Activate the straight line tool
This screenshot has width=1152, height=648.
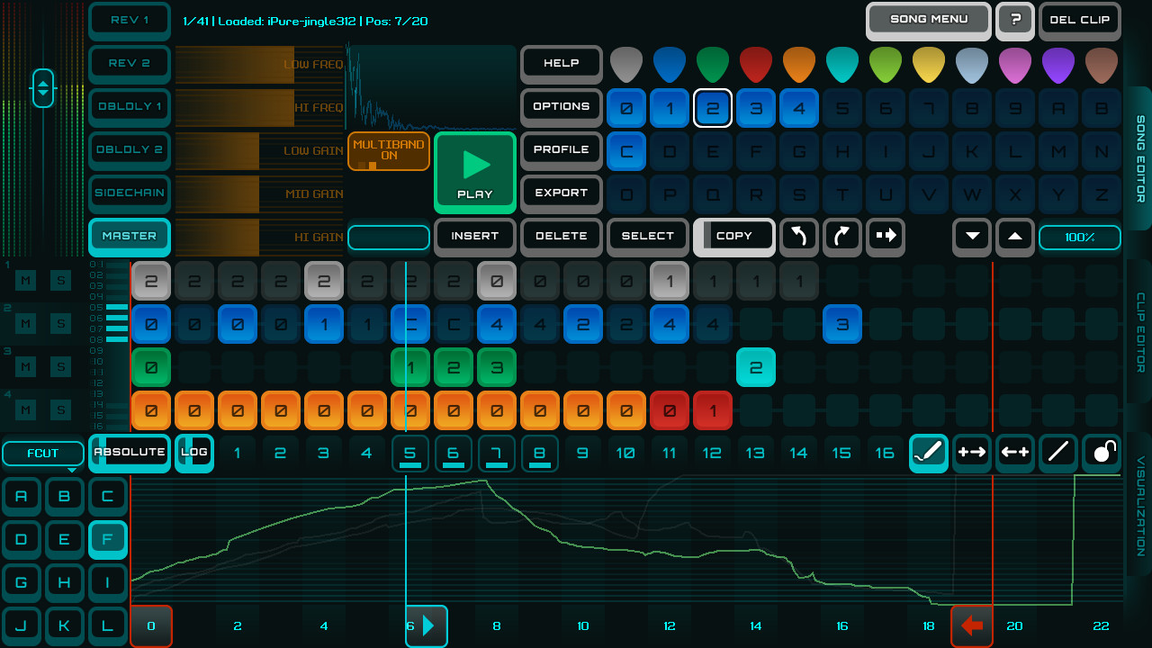point(1057,454)
